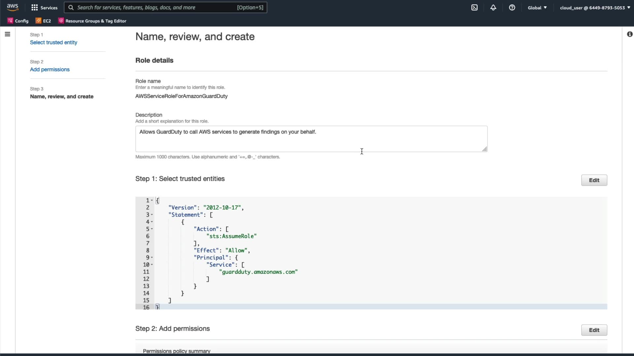Click the AWS logo home icon
This screenshot has height=356, width=634.
tap(13, 7)
